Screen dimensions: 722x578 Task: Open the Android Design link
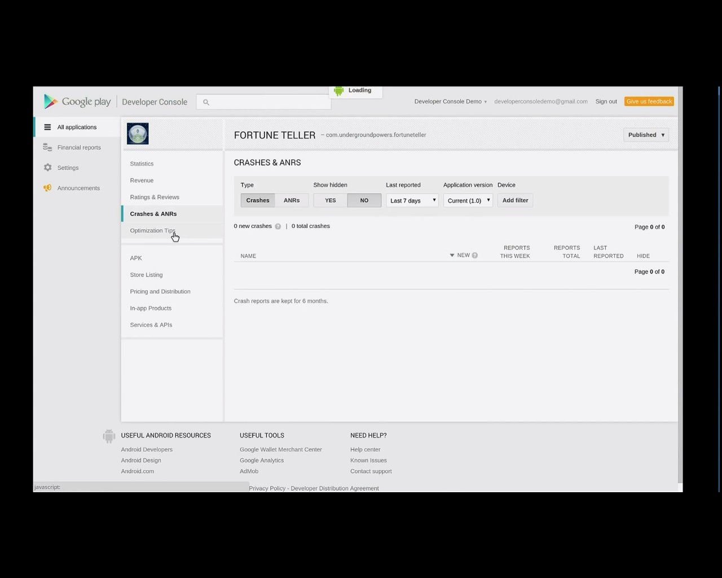tap(141, 461)
